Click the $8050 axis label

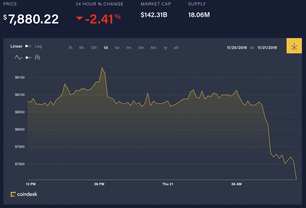[x=20, y=112]
